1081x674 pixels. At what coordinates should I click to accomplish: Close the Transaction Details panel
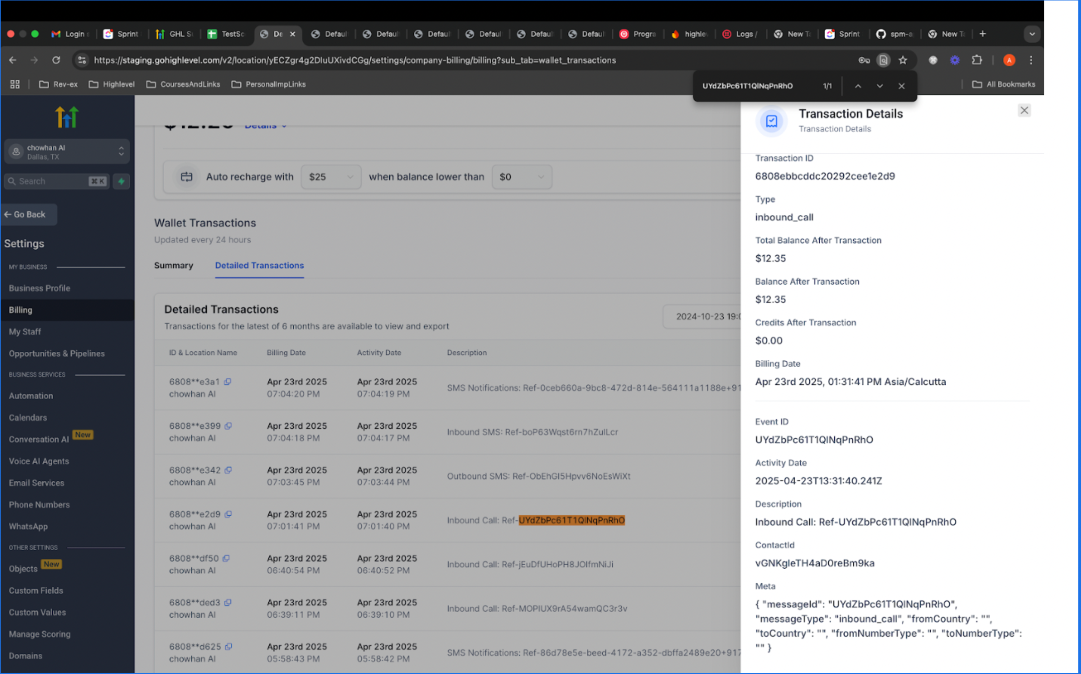1024,110
